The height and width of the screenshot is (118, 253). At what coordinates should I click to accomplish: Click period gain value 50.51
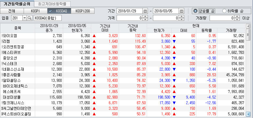[x=141, y=114]
